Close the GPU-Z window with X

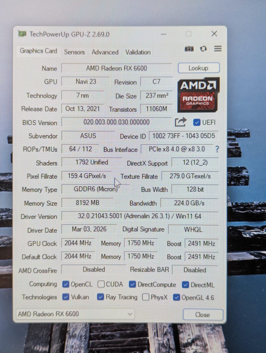pyautogui.click(x=214, y=34)
